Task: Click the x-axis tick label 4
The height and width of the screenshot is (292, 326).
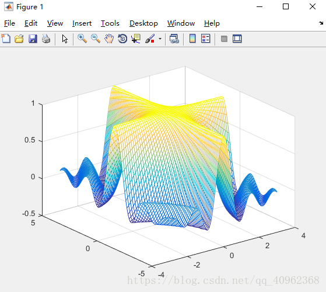Action: point(303,236)
